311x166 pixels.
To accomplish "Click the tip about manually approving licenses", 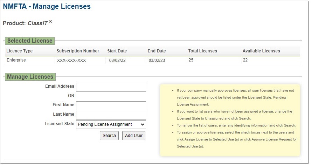I will 235,98.
